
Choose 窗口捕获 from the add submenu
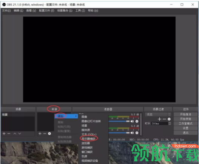pos(87,152)
